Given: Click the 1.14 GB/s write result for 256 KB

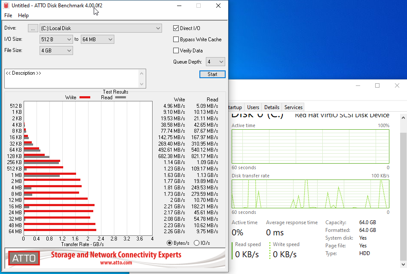Looking at the screenshot, I should (x=174, y=162).
